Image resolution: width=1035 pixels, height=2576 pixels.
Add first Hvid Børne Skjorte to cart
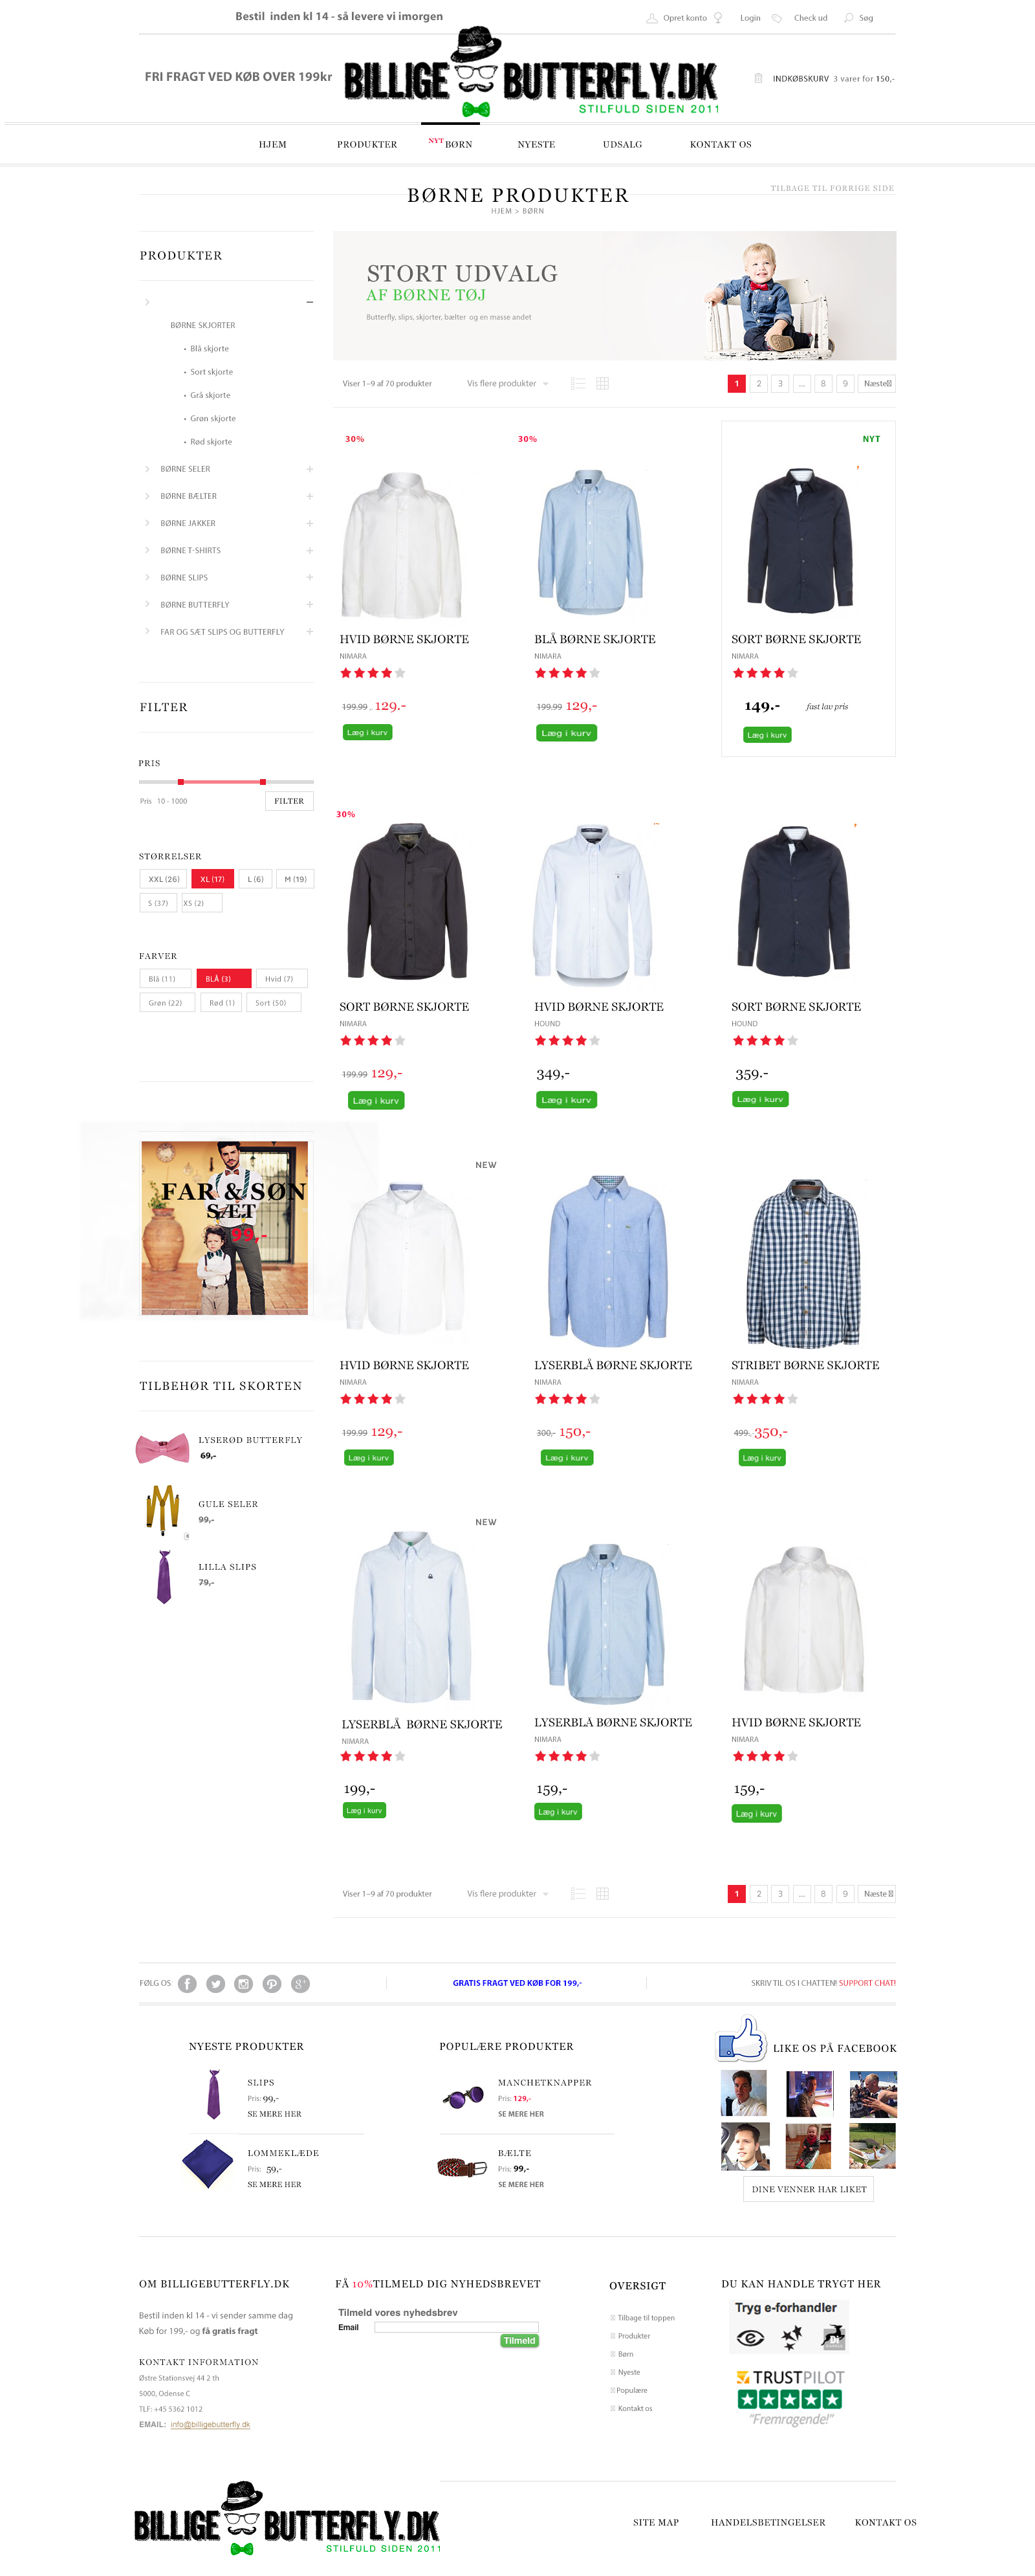coord(367,733)
